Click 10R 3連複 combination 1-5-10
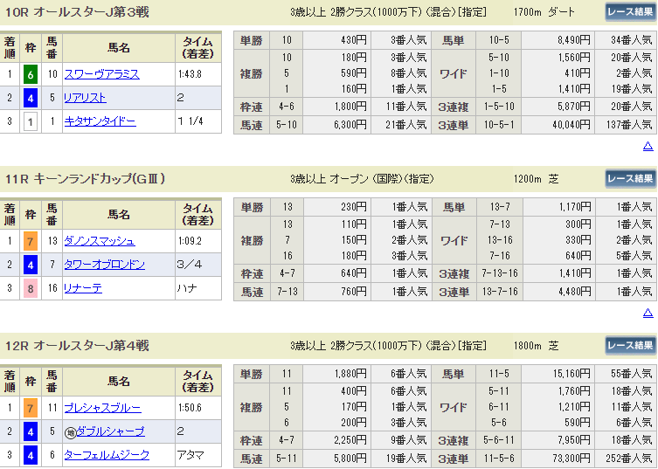Viewport: 658px width, 469px height. pos(499,107)
